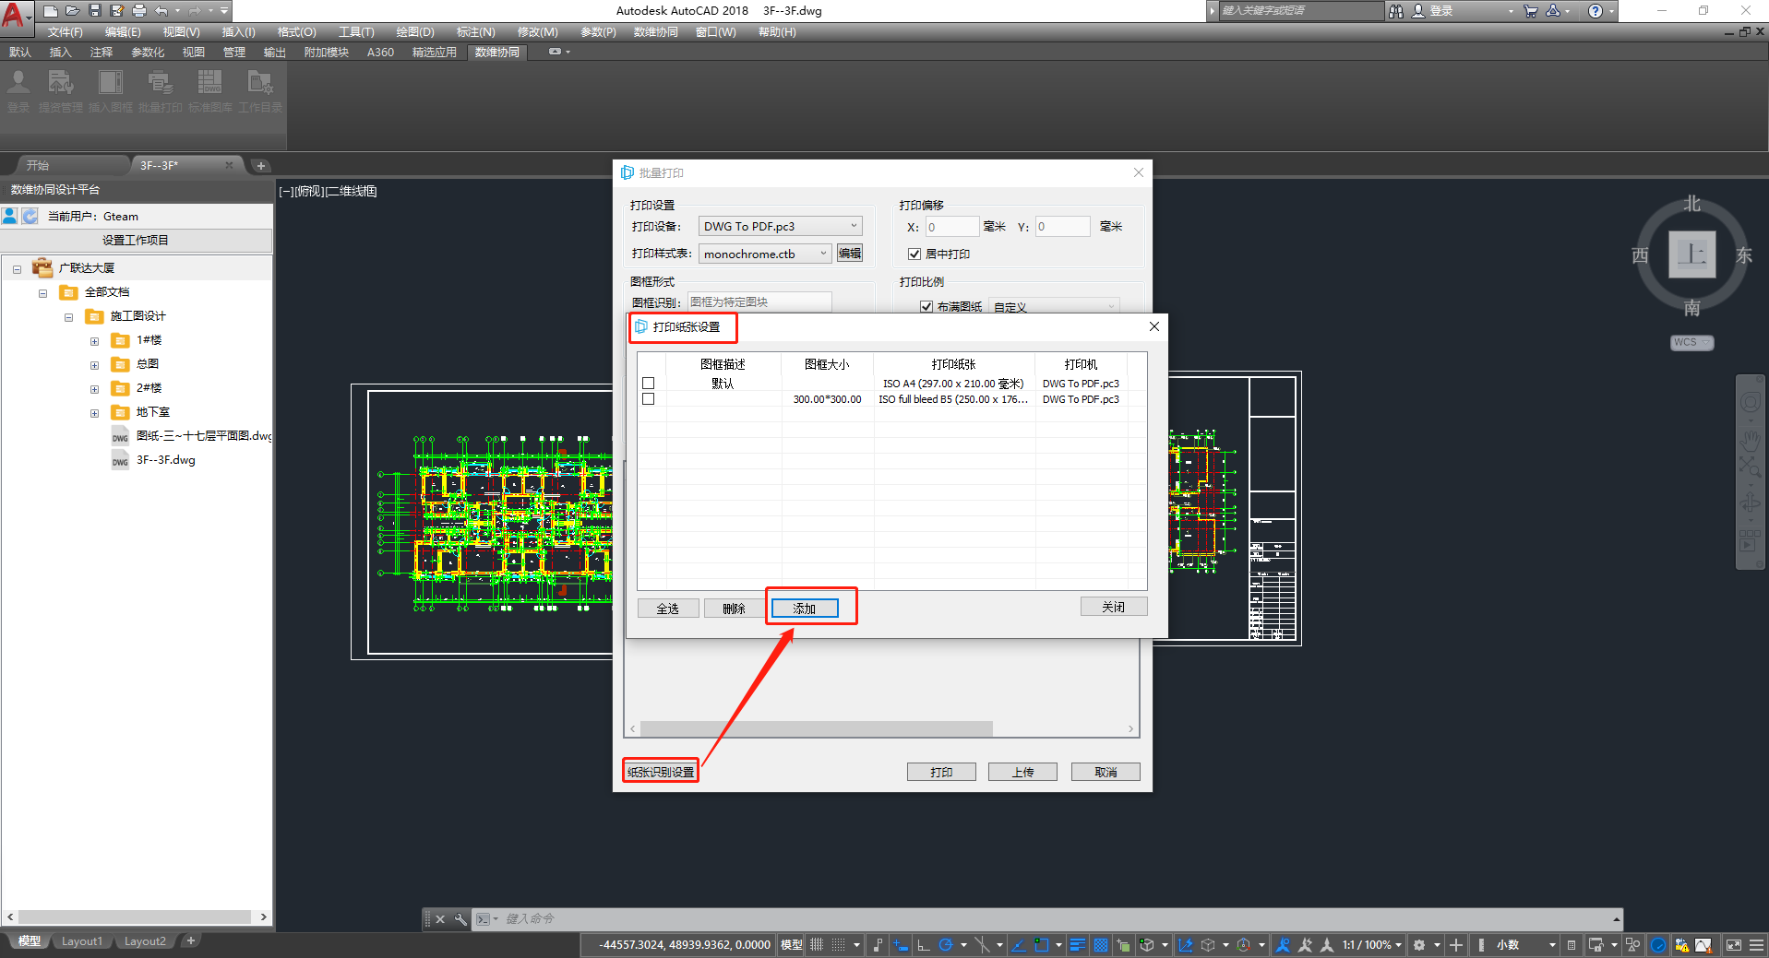Click the 纸张识别设置 button
The height and width of the screenshot is (958, 1769).
pos(661,772)
